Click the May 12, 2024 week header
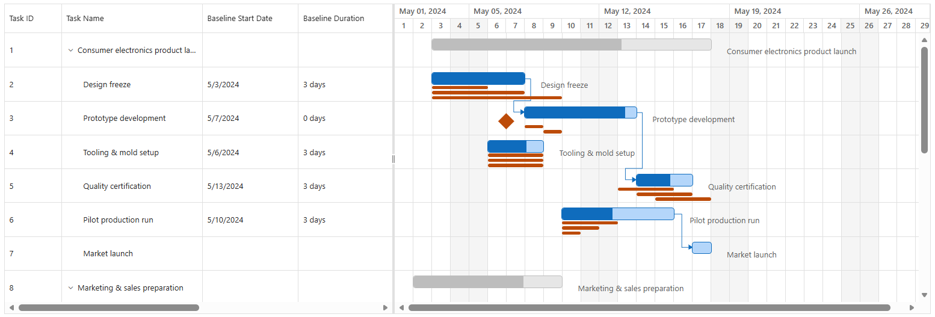The image size is (935, 317). tap(665, 11)
